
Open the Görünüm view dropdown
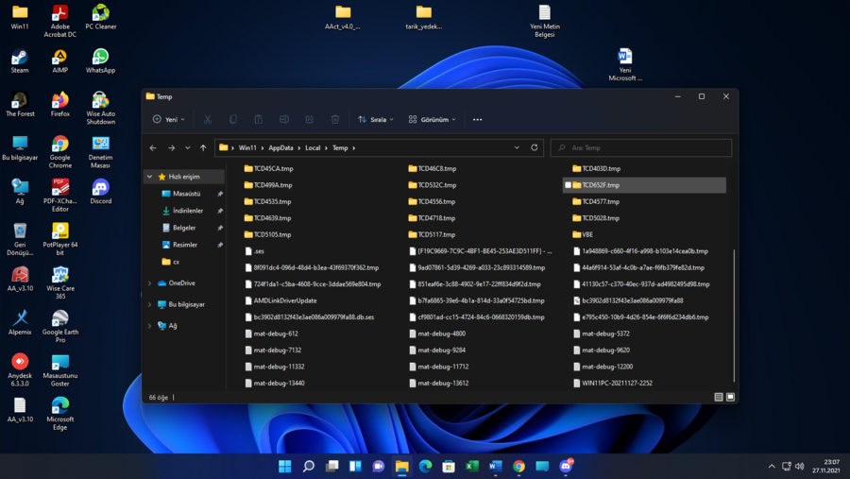[433, 120]
